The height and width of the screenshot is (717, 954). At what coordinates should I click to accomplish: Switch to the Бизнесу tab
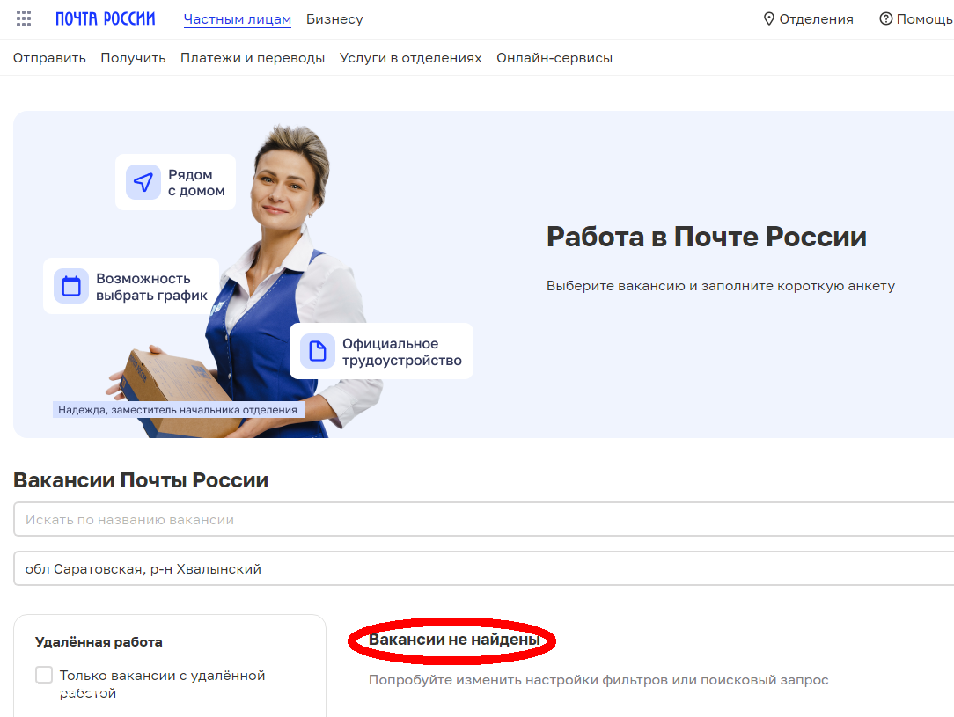(334, 19)
